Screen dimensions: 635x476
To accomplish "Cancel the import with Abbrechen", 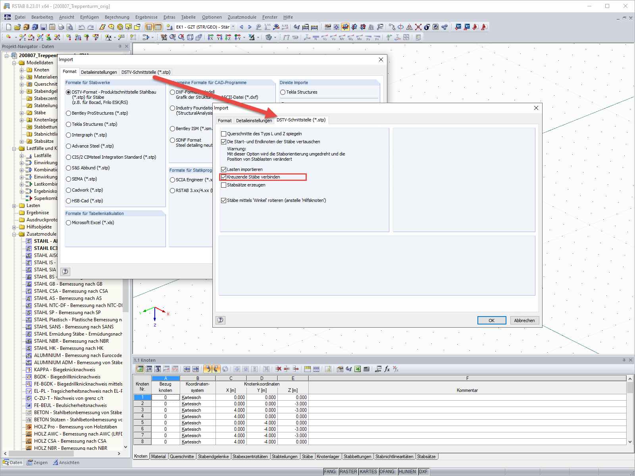I will (525, 321).
